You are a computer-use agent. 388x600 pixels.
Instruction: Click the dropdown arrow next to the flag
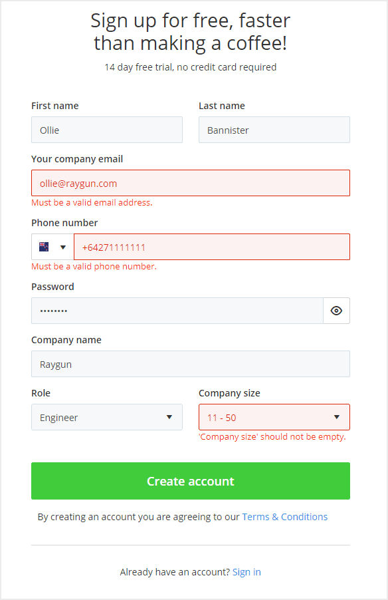[62, 247]
